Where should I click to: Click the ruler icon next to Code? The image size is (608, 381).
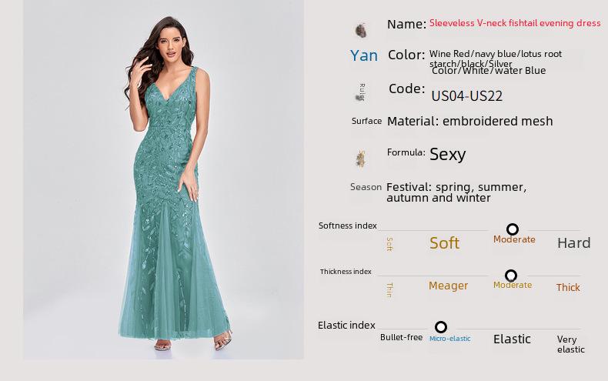(x=361, y=92)
